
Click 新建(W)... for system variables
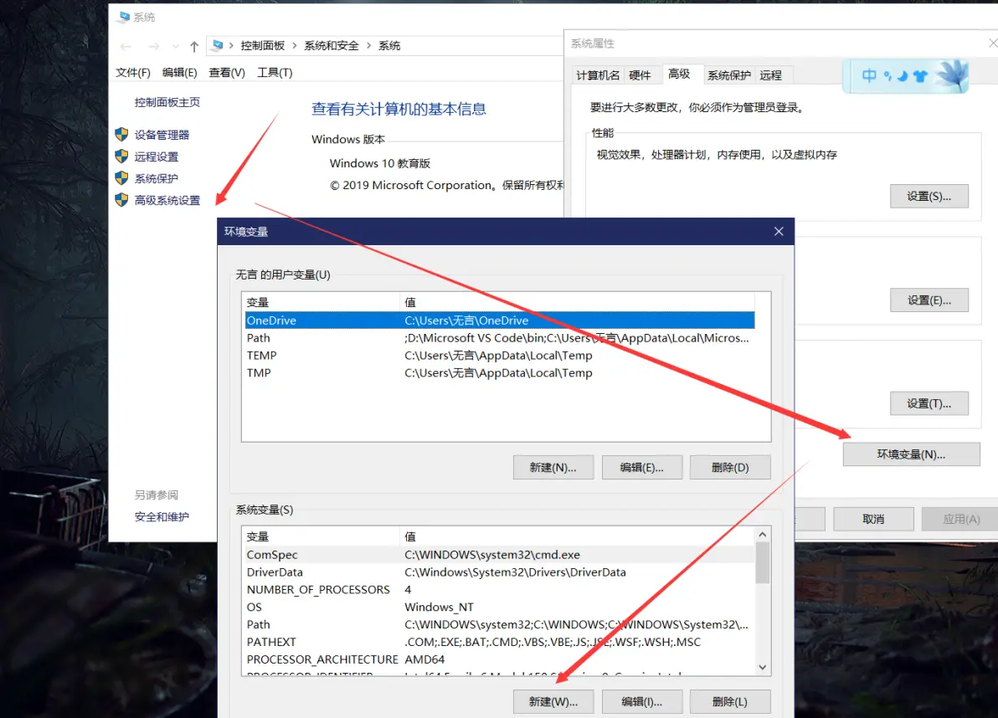tap(553, 701)
